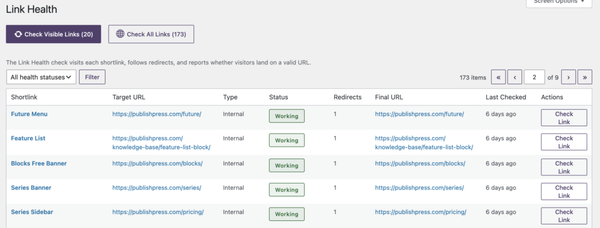Click the Working status badge for Future Menu
This screenshot has width=600, height=228.
287,116
